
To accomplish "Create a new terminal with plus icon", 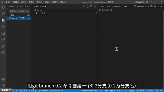I will point(146,6).
